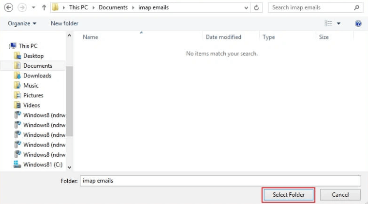
Task: Create a New folder
Action: (x=64, y=23)
